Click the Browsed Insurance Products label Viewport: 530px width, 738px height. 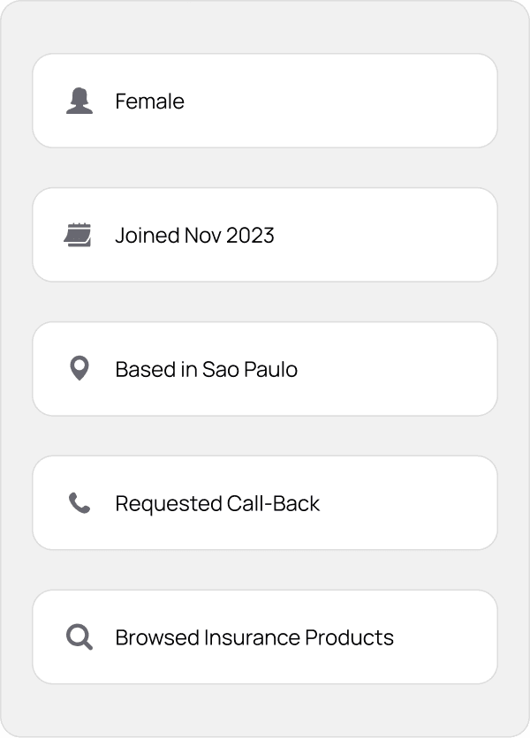click(254, 637)
